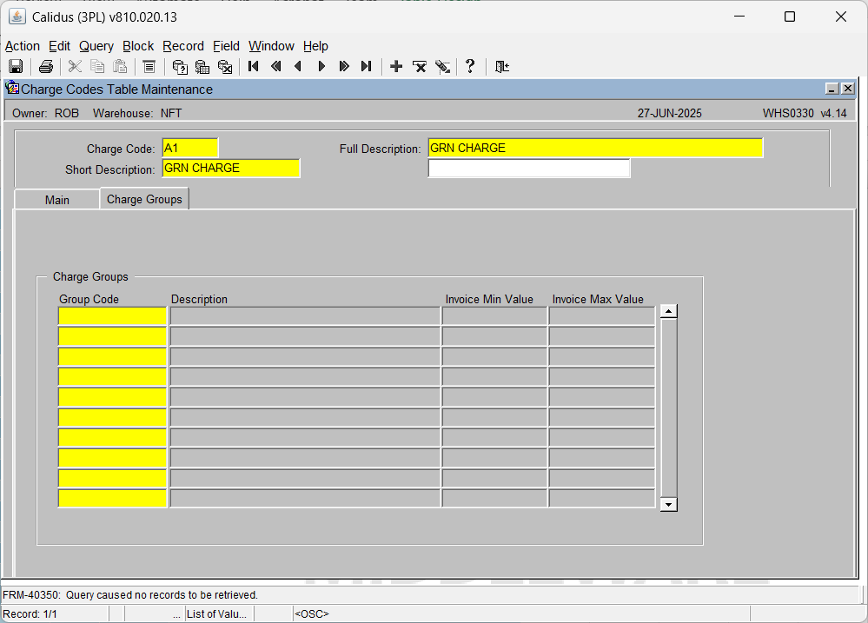Click the Enter Query toolbar icon
868x623 pixels.
coord(180,66)
